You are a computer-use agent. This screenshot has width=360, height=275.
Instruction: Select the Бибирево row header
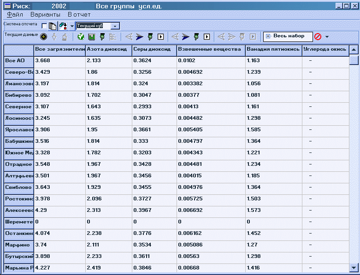[19, 97]
